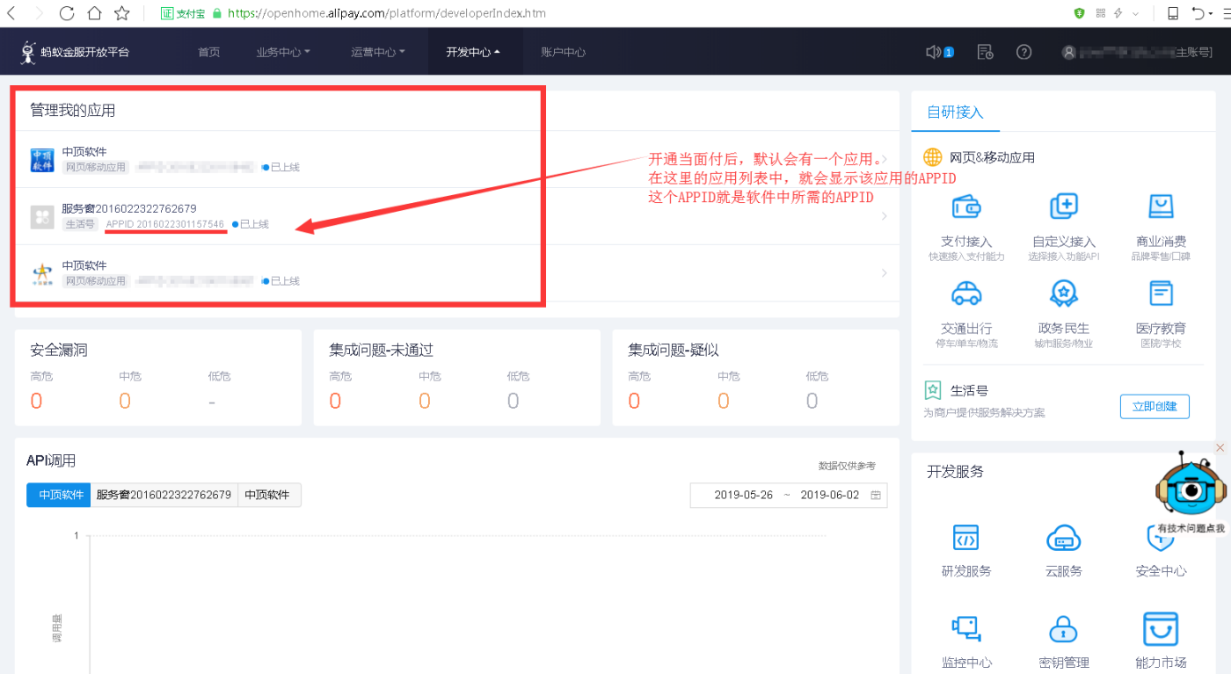Open 账户中心 in the navigation bar

click(x=564, y=52)
